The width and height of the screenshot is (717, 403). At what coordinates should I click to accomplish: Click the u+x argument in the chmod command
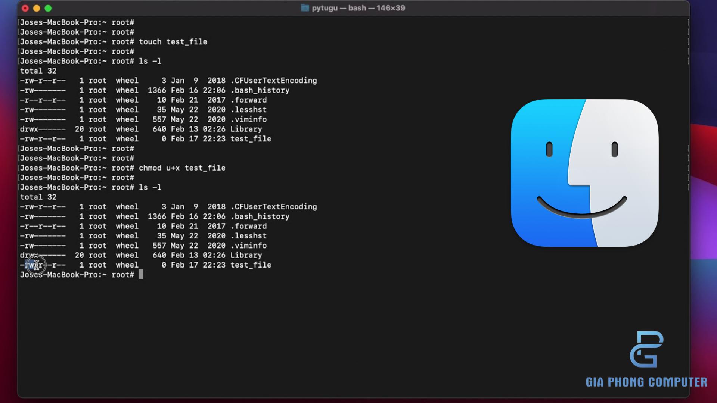click(173, 168)
